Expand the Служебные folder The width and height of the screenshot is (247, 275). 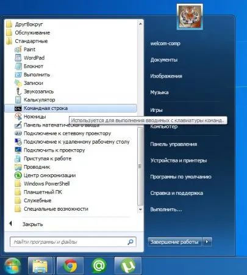point(18,200)
